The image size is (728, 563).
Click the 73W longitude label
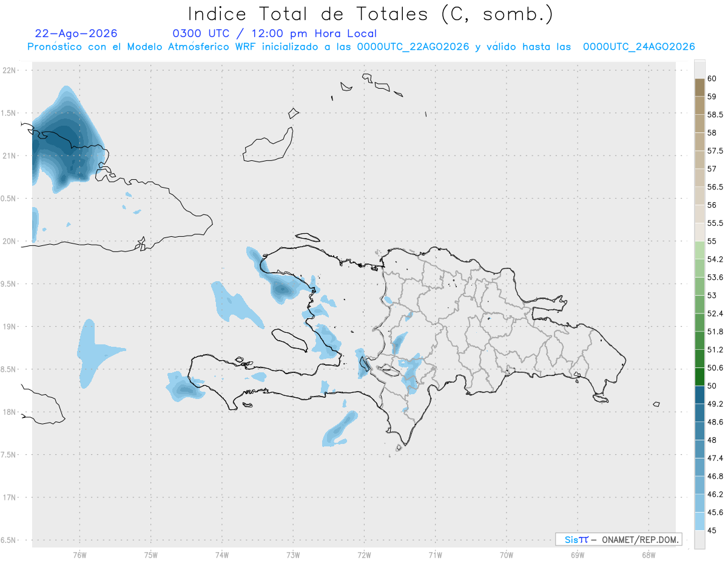pos(293,554)
